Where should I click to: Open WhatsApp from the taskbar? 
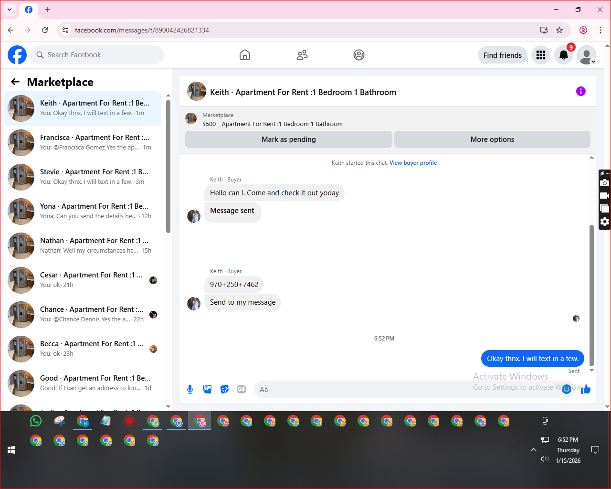click(x=36, y=421)
